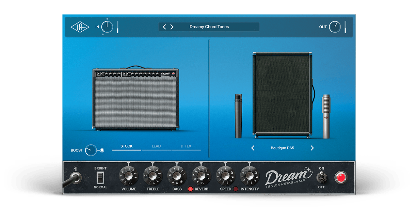Select the D-TEX amp mode tab
Image resolution: width=418 pixels, height=209 pixels.
186,147
